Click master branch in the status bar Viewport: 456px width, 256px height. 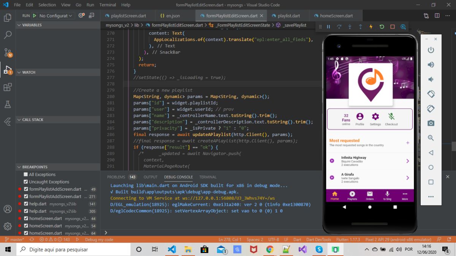tap(14, 240)
